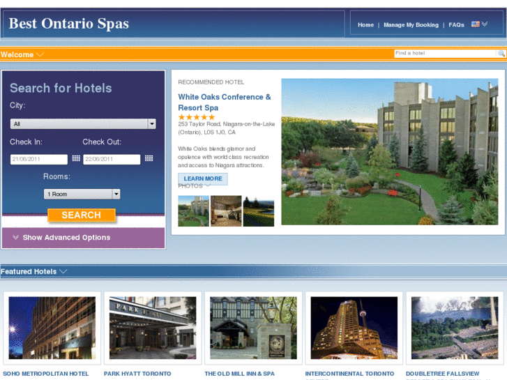Click the address text '253 Taylor Road'
This screenshot has width=507, height=380.
pyautogui.click(x=199, y=124)
